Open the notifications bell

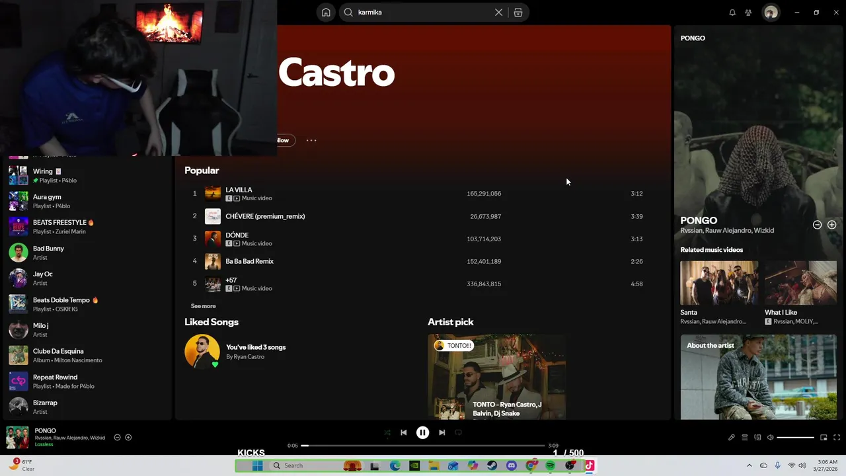point(732,12)
